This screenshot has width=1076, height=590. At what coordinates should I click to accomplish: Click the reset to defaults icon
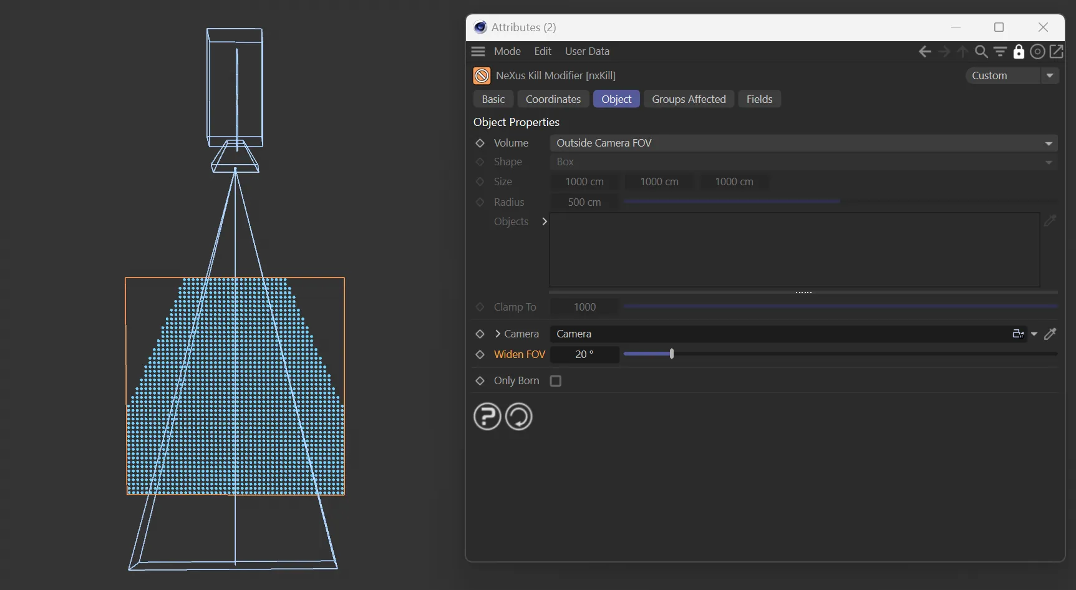pyautogui.click(x=519, y=417)
